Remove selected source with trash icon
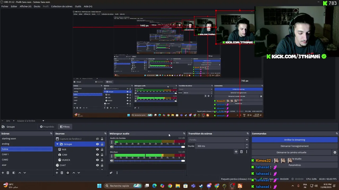Image resolution: width=339 pixels, height=190 pixels. click(x=62, y=173)
